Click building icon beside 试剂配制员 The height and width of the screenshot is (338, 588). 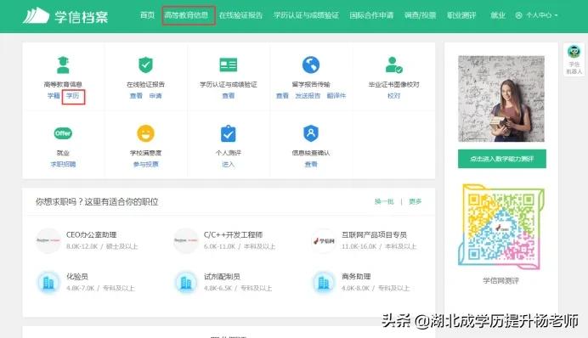point(185,282)
